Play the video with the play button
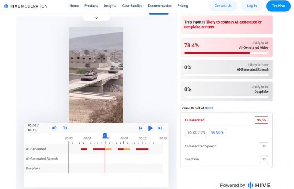 click(x=150, y=128)
